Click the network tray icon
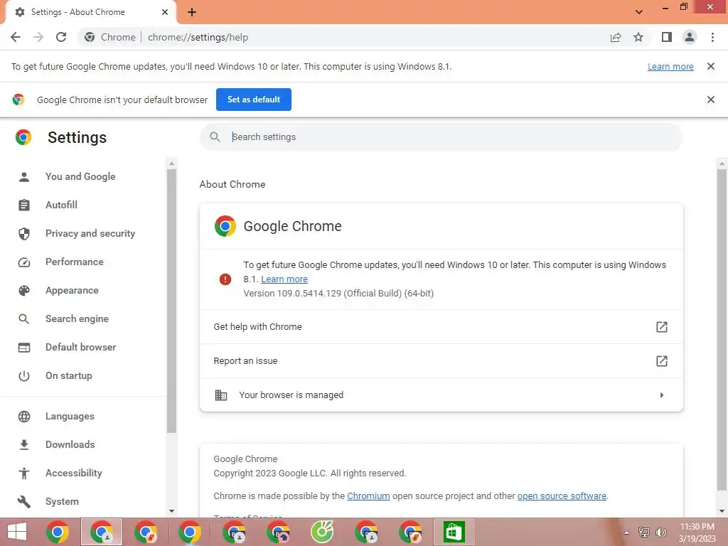 point(644,532)
